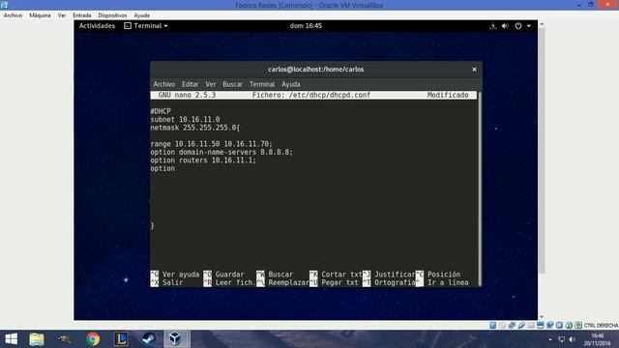Click the mouse integration indicator in VirtualBox status bar

point(569,325)
